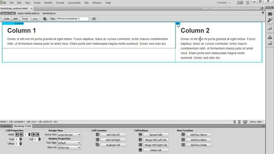274x154 pixels.
Task: Open the panel icon below the curly braces icon
Action: (x=270, y=20)
